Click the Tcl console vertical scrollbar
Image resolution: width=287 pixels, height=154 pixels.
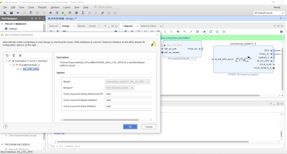tap(281, 134)
